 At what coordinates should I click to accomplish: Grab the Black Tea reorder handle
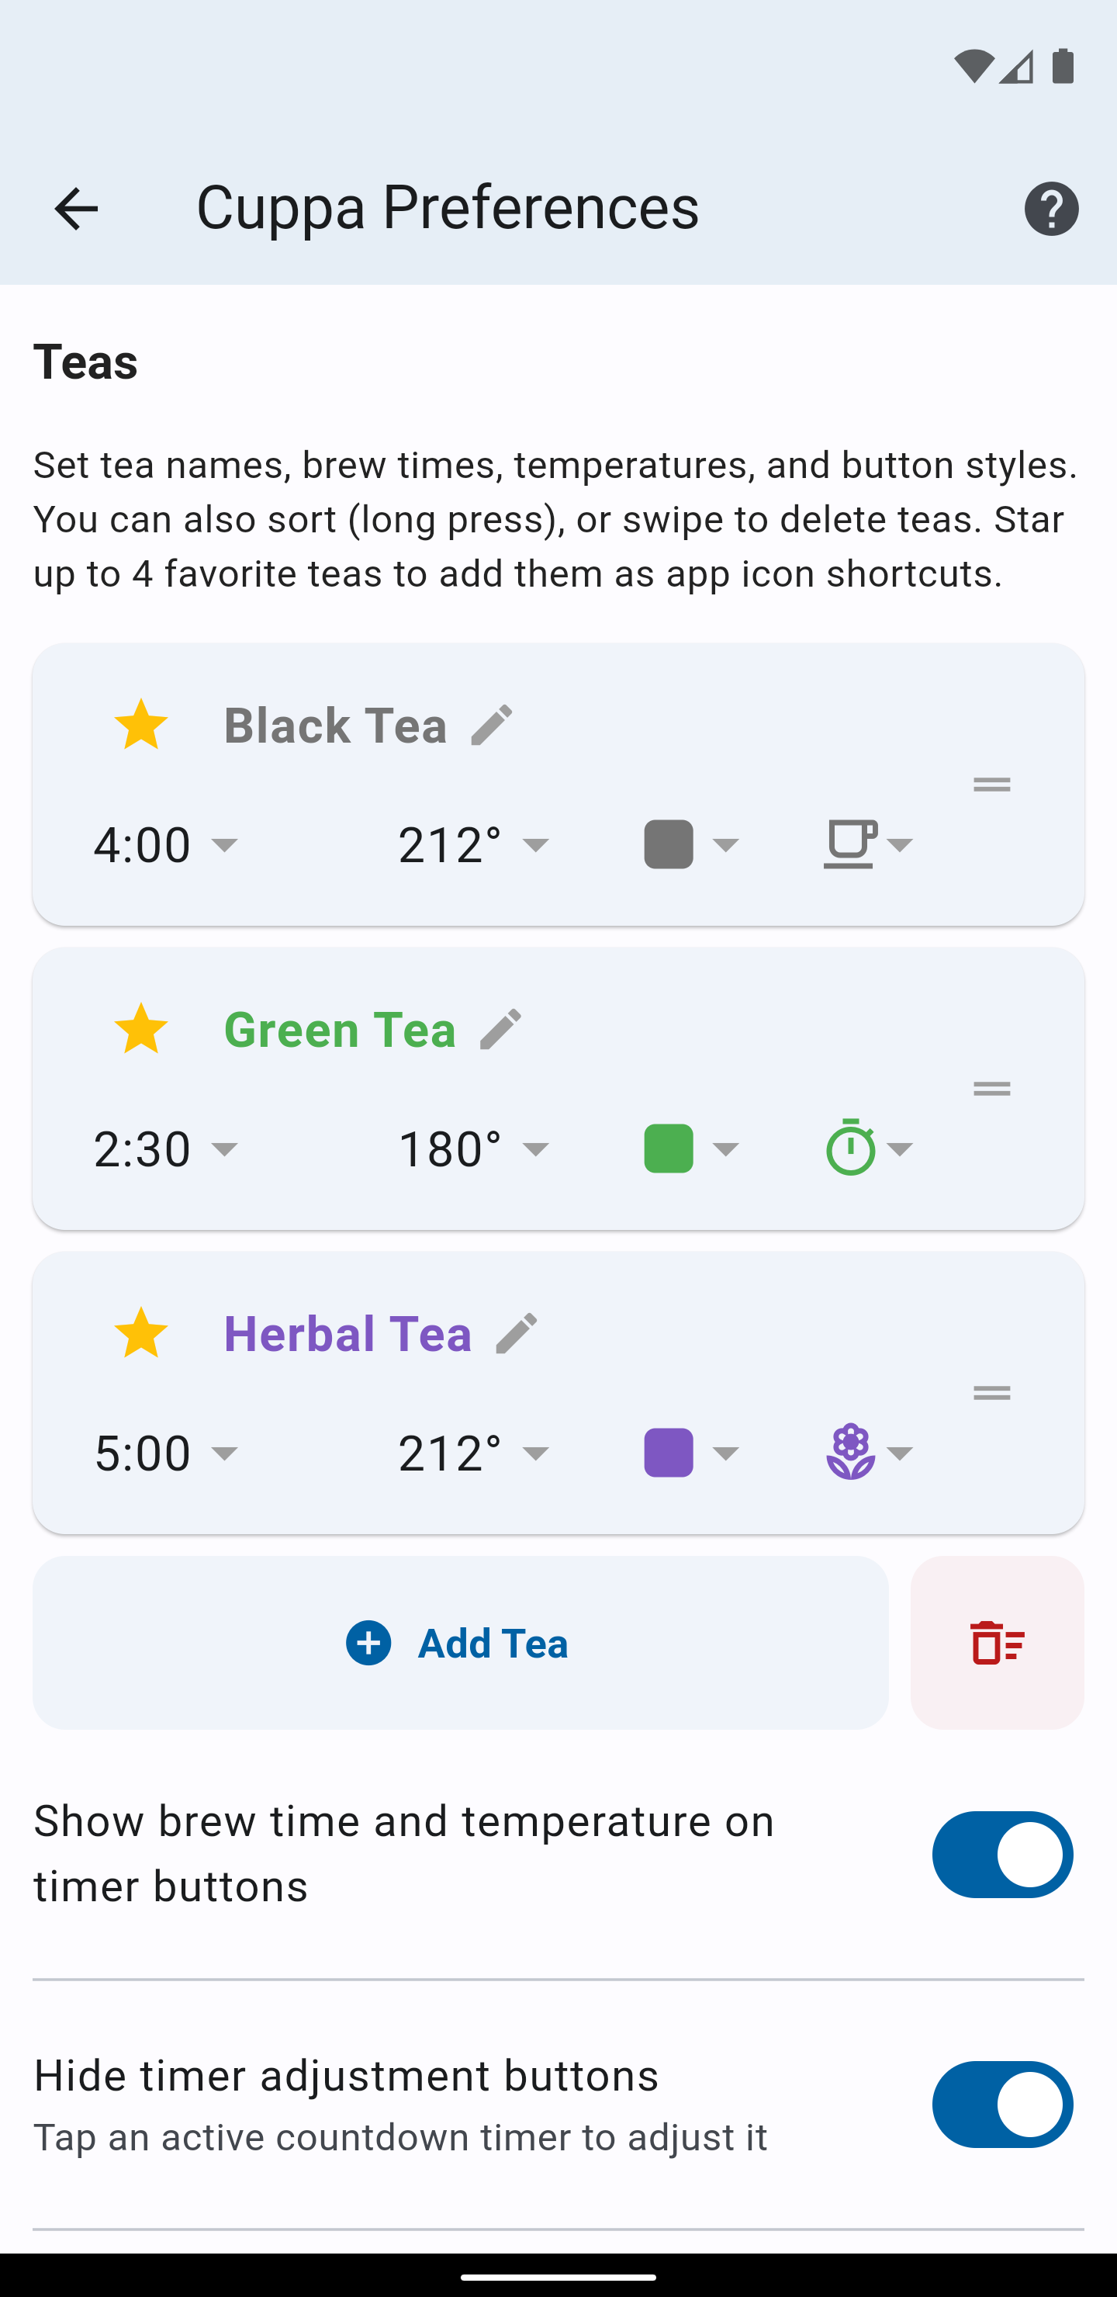click(x=991, y=785)
